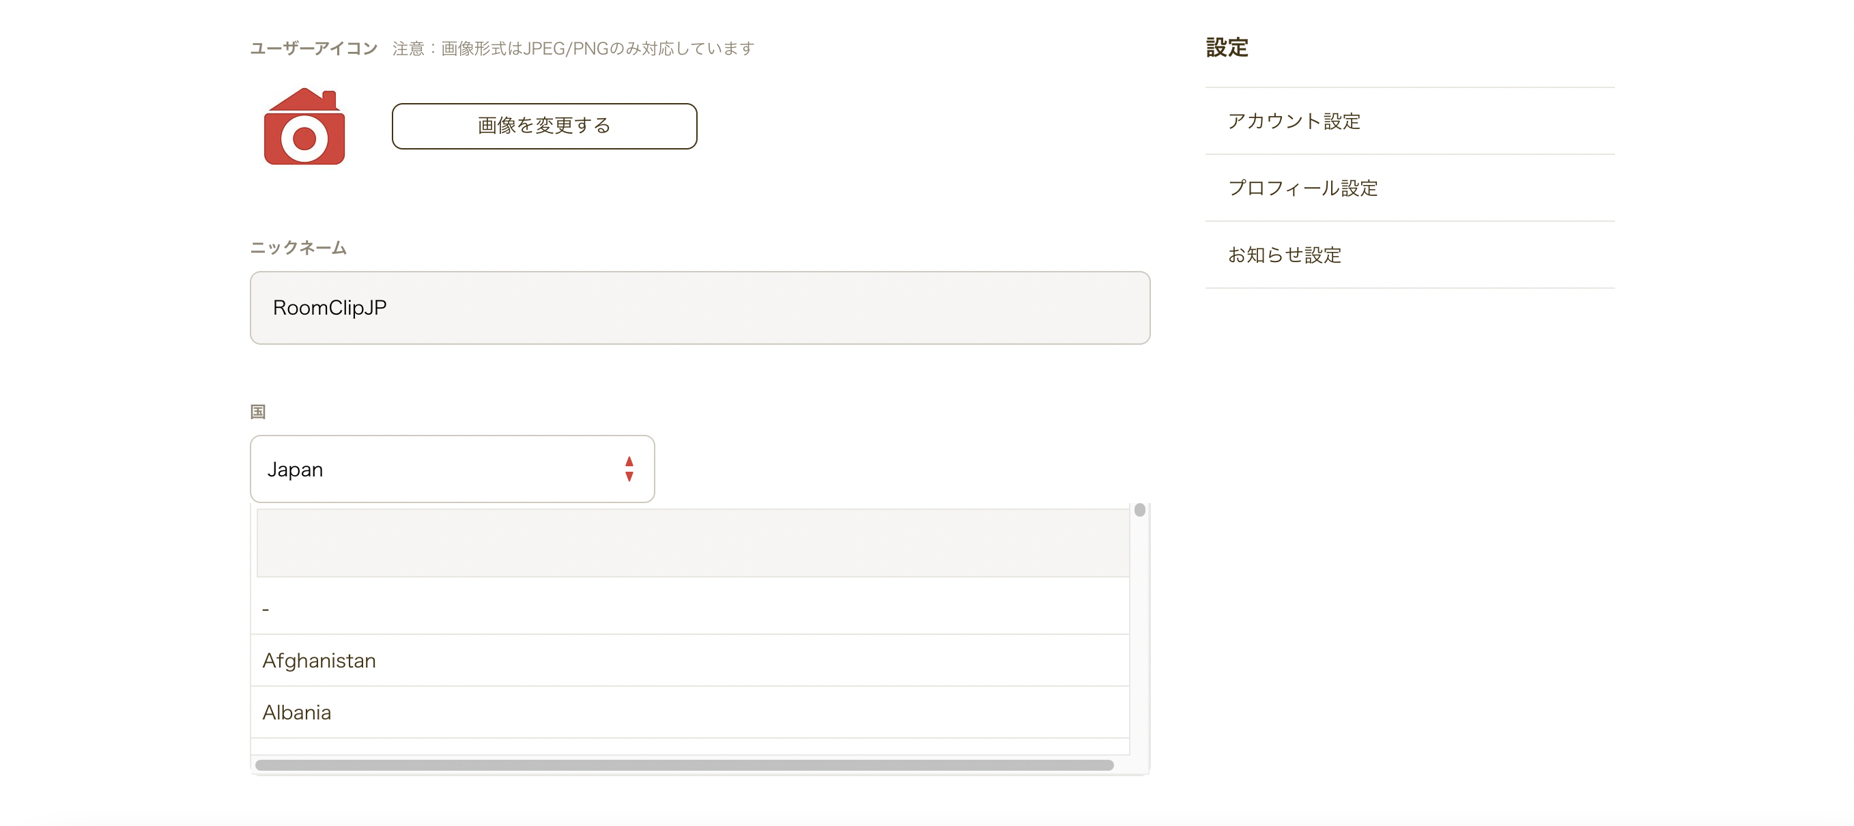The image size is (1854, 826).
Task: Focus the nickname field containing RoomClipJP
Action: click(x=700, y=308)
